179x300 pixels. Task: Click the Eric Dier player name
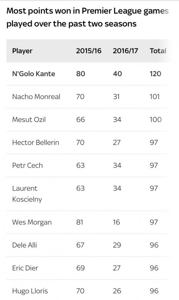(x=25, y=268)
